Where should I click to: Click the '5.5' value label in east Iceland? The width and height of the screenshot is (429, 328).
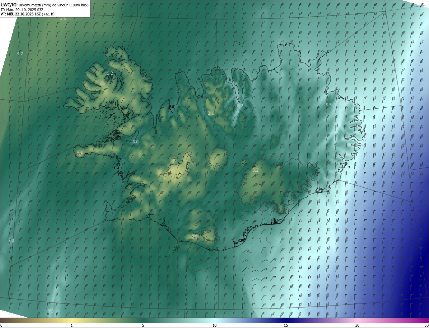point(328,105)
